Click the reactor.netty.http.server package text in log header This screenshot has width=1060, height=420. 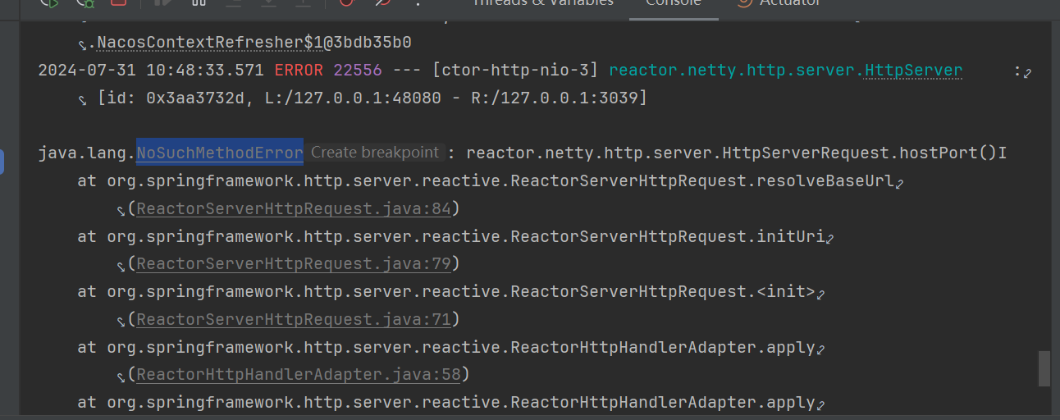point(736,71)
